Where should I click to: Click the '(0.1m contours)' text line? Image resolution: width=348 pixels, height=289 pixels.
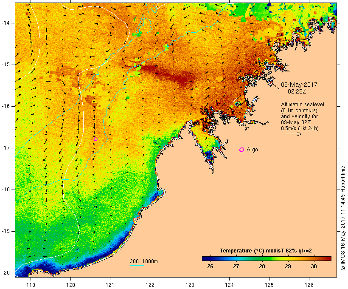click(299, 110)
